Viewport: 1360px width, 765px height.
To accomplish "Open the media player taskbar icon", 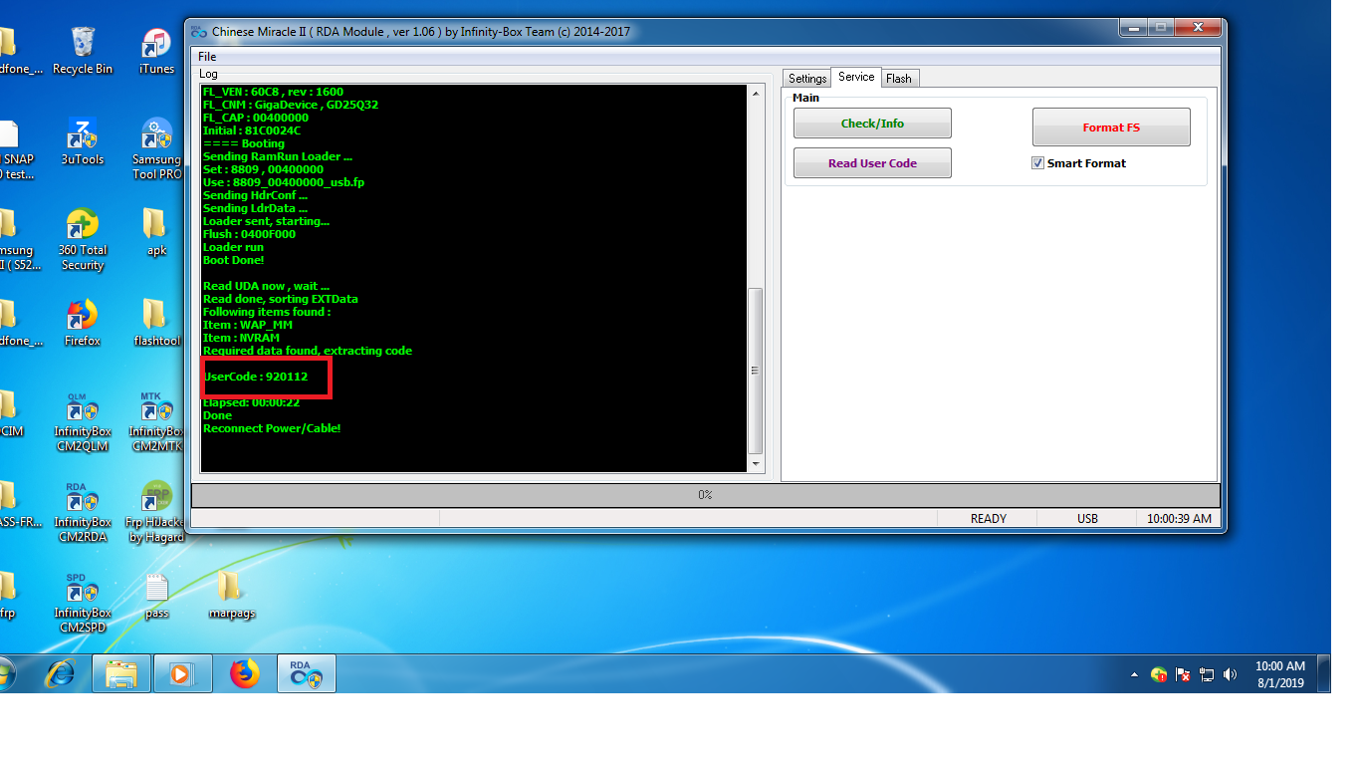I will (x=182, y=674).
